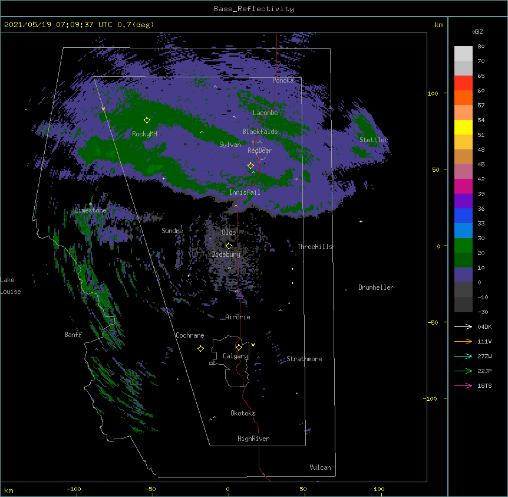Select the light blue 30-33 dBZ swatch

[463, 230]
